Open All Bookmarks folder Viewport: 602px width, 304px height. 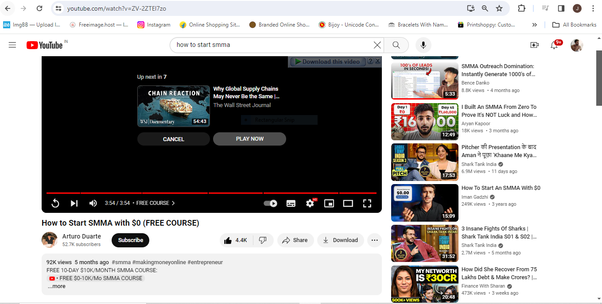[575, 25]
